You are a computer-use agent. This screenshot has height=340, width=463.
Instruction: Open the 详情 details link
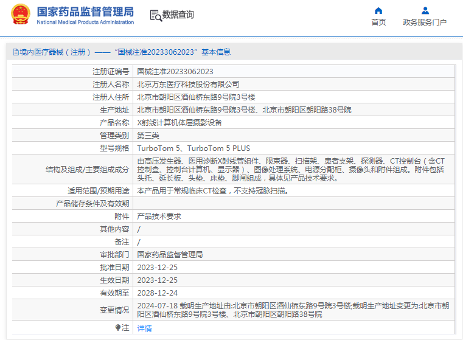144,328
